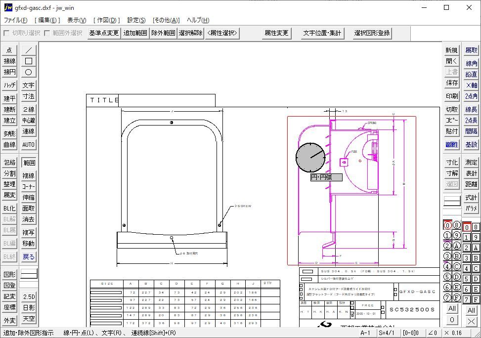Open the ファイル(F) menu
Image resolution: width=481 pixels, height=338 pixels.
pyautogui.click(x=16, y=20)
